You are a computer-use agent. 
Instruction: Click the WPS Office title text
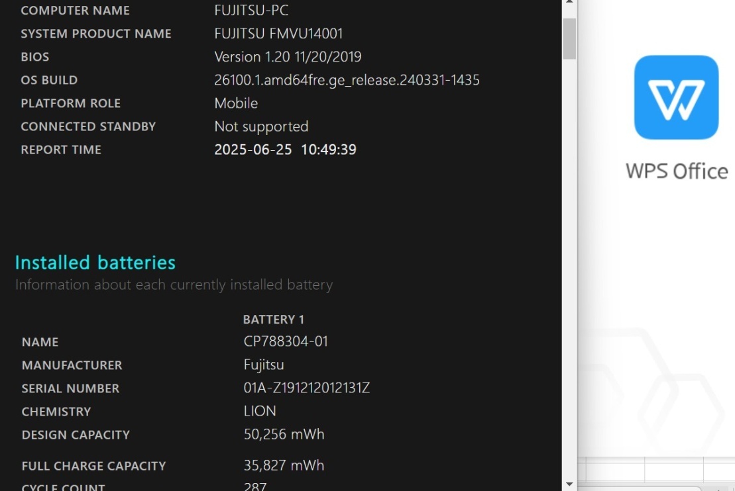[x=677, y=171]
